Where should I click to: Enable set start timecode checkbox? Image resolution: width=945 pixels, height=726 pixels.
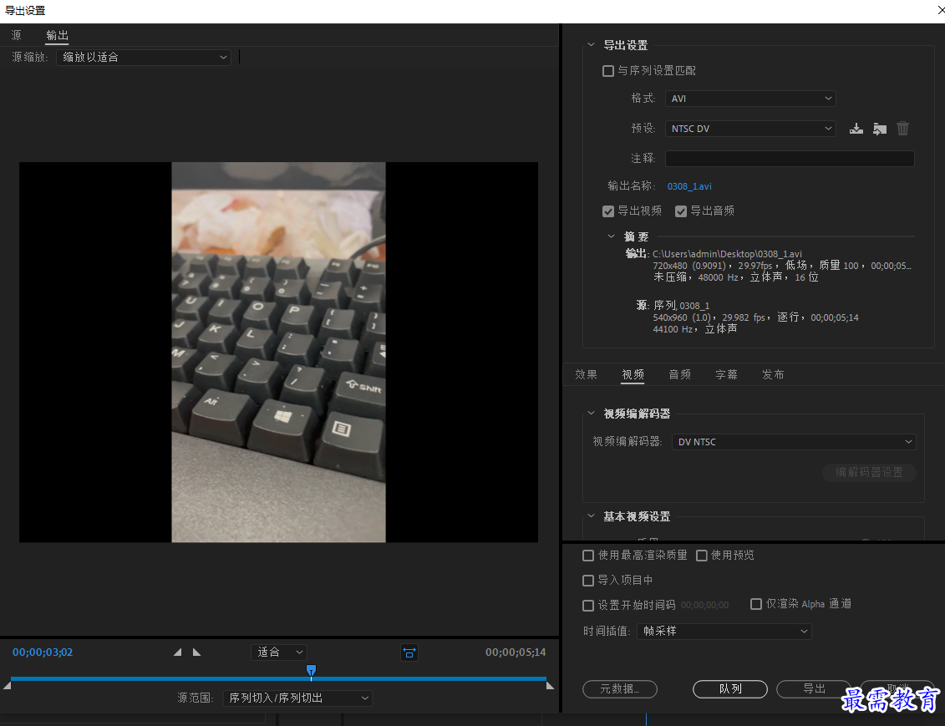click(x=588, y=605)
